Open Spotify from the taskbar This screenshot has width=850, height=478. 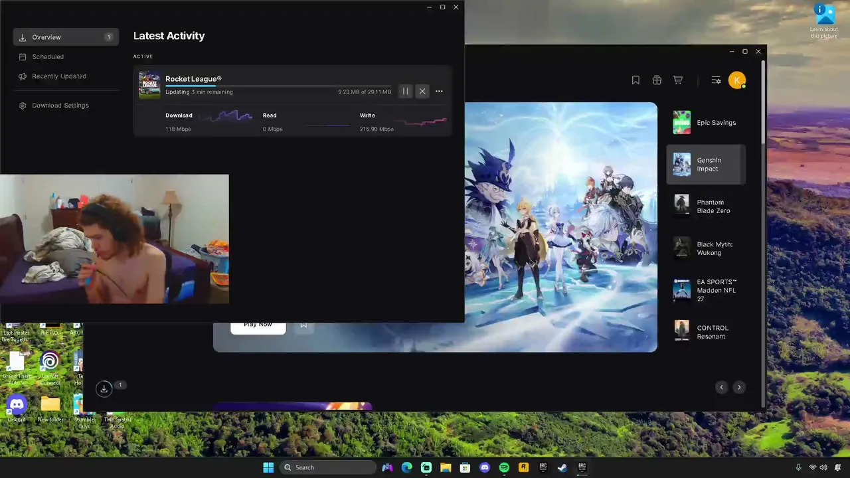pyautogui.click(x=504, y=467)
